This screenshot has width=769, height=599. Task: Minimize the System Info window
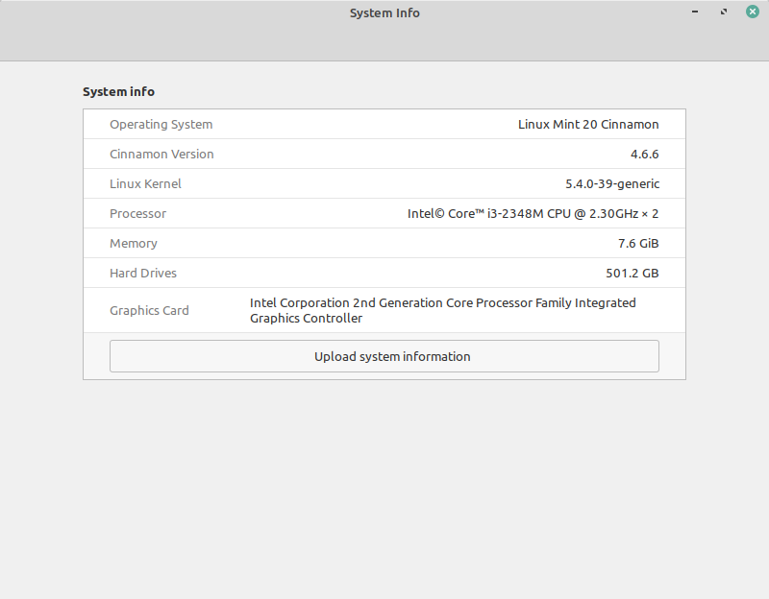694,12
